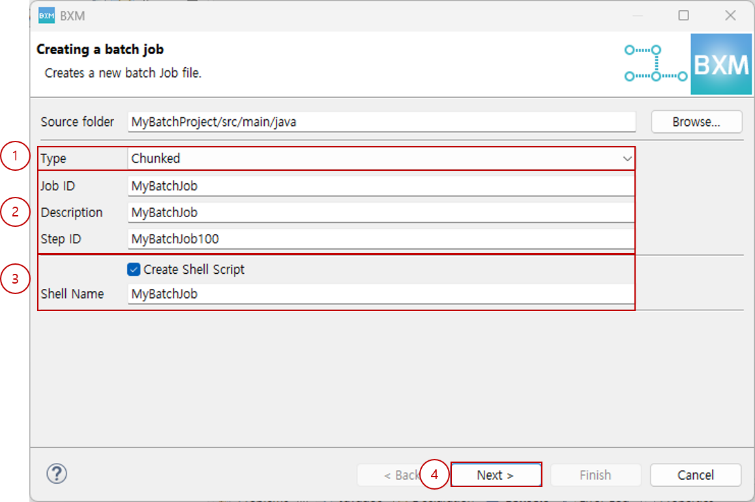Cancel the batch job creation
The height and width of the screenshot is (502, 755).
(695, 475)
